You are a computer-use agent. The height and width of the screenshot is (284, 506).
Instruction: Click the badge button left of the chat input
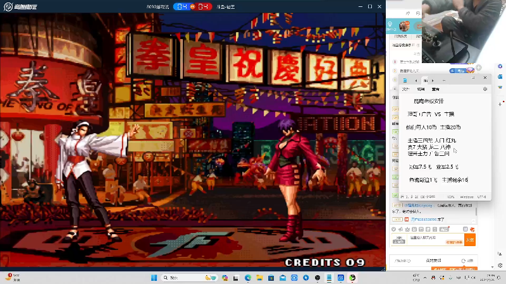[x=399, y=240]
